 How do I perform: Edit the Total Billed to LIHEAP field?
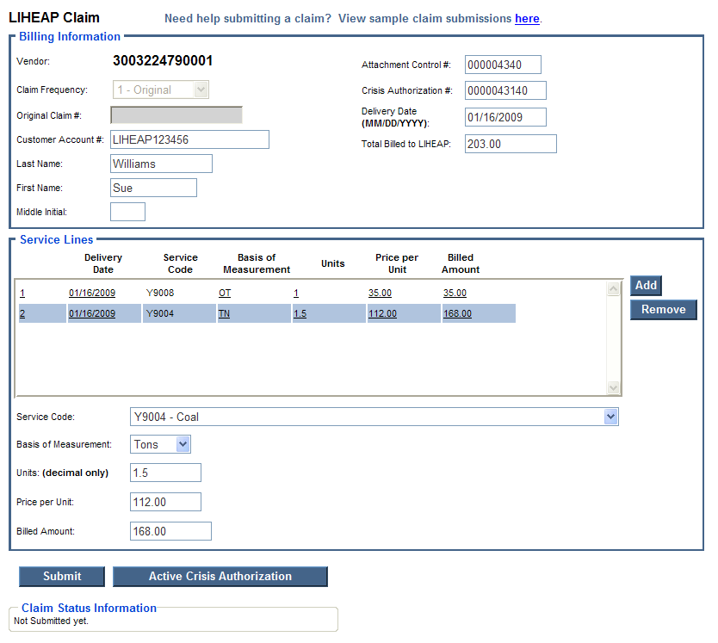[x=511, y=145]
